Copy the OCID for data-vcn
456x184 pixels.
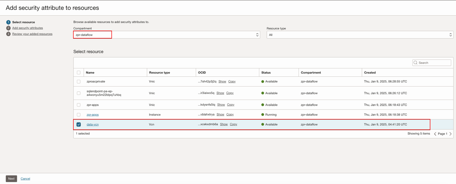[x=233, y=124]
